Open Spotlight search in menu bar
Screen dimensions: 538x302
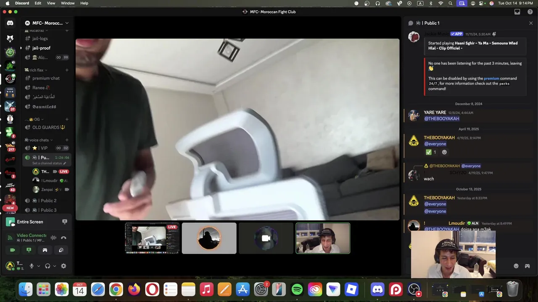pos(451,3)
